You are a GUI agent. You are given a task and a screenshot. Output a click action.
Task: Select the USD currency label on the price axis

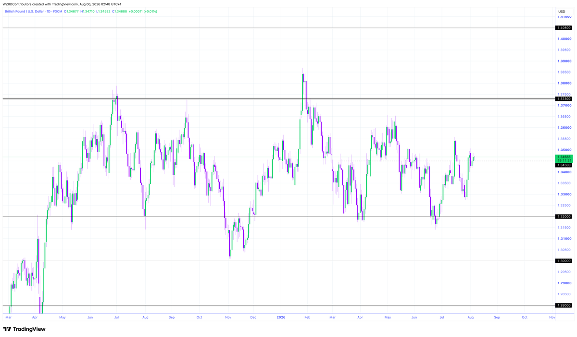coord(562,11)
